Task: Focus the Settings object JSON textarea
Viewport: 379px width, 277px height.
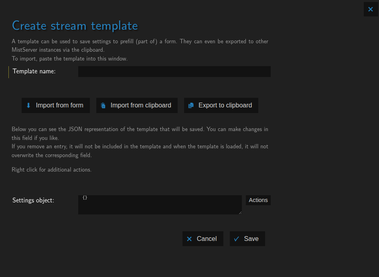Action: [160, 205]
